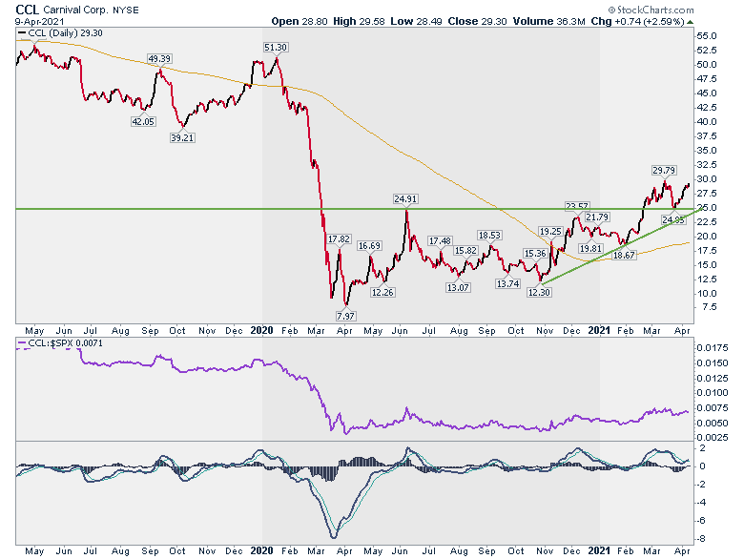Click the 18.67 price label

pyautogui.click(x=624, y=256)
